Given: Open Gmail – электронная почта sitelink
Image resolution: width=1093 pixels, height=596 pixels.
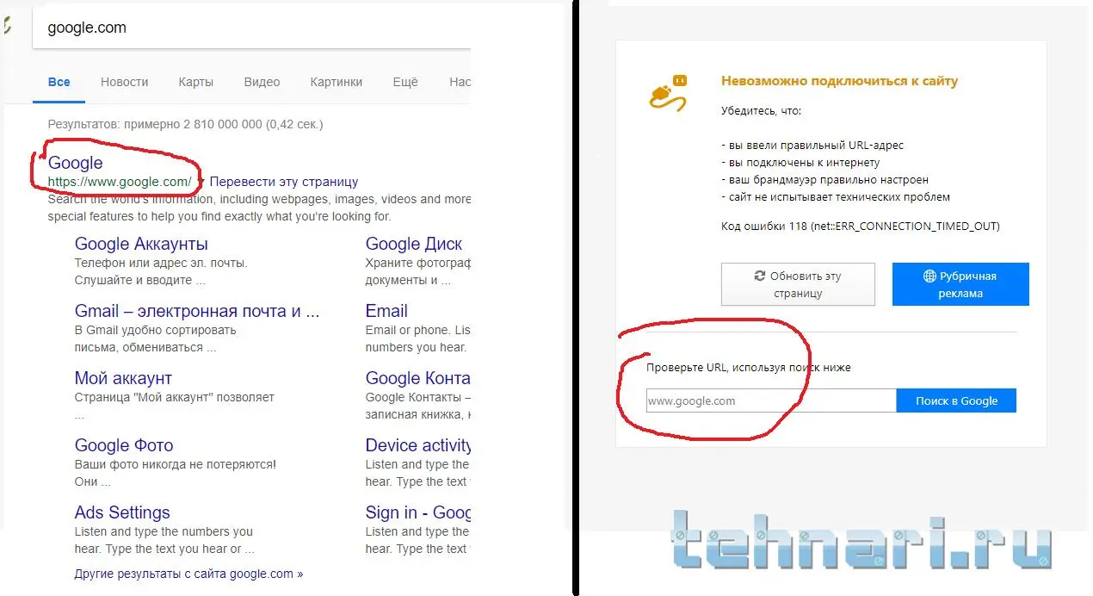Looking at the screenshot, I should click(197, 311).
